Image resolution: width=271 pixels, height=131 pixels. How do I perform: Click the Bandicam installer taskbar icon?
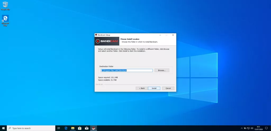click(x=93, y=128)
